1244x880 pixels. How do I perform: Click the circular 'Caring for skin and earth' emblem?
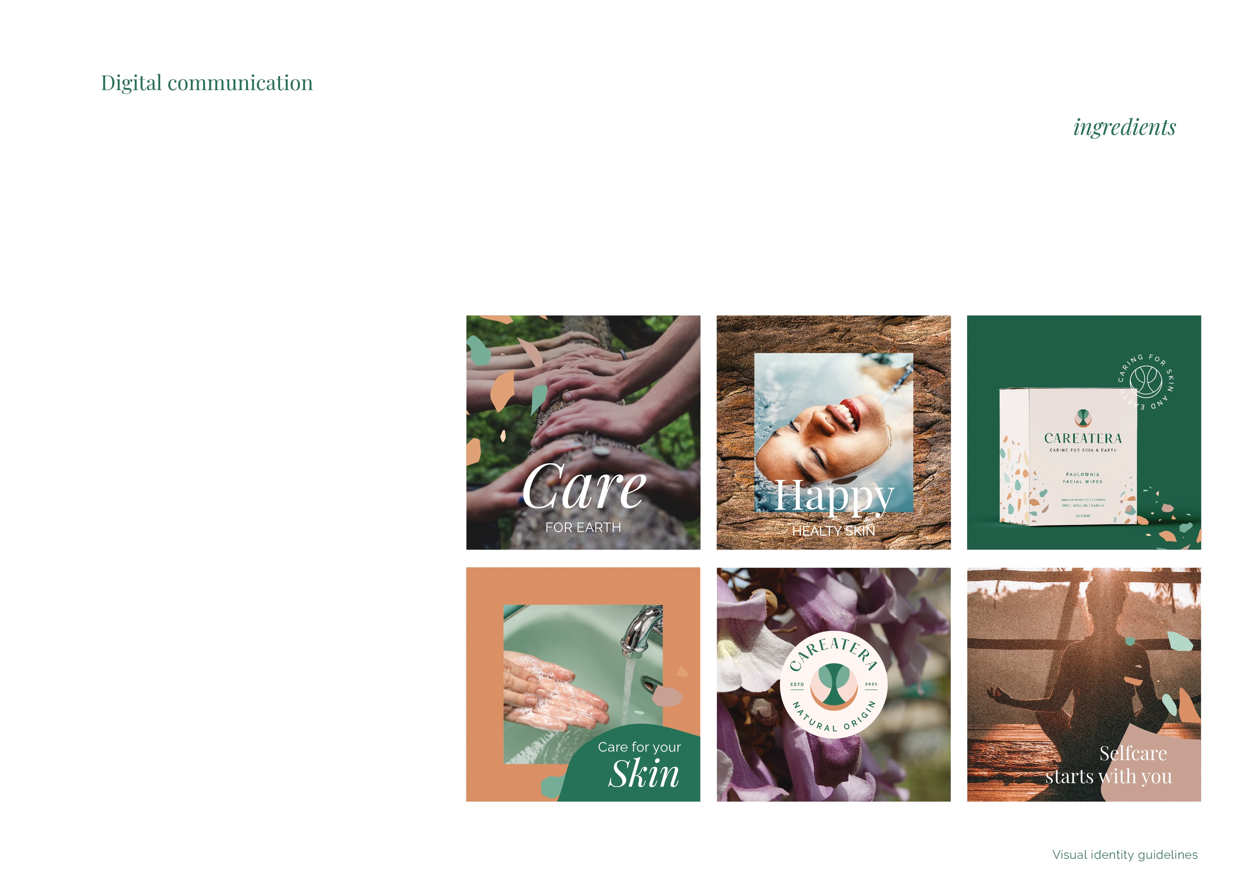pyautogui.click(x=1146, y=382)
